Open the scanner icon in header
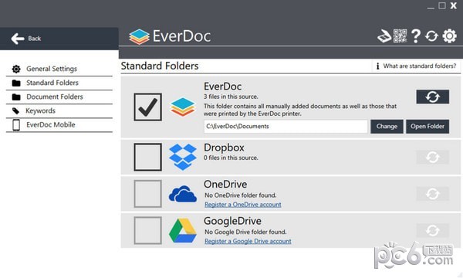463x278 pixels. pyautogui.click(x=384, y=36)
